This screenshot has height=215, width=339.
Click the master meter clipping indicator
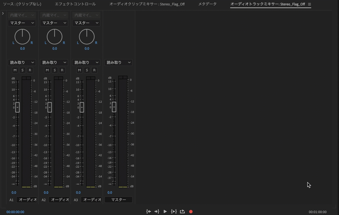point(123,77)
